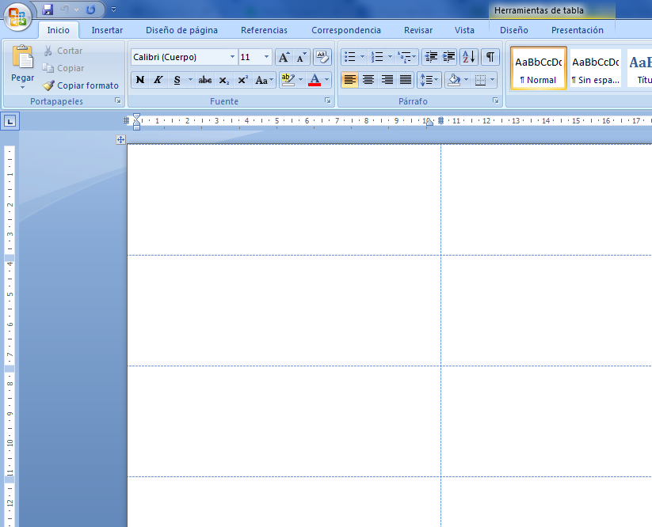Screen dimensions: 652x527
Task: Click the Cortar button
Action: 63,51
